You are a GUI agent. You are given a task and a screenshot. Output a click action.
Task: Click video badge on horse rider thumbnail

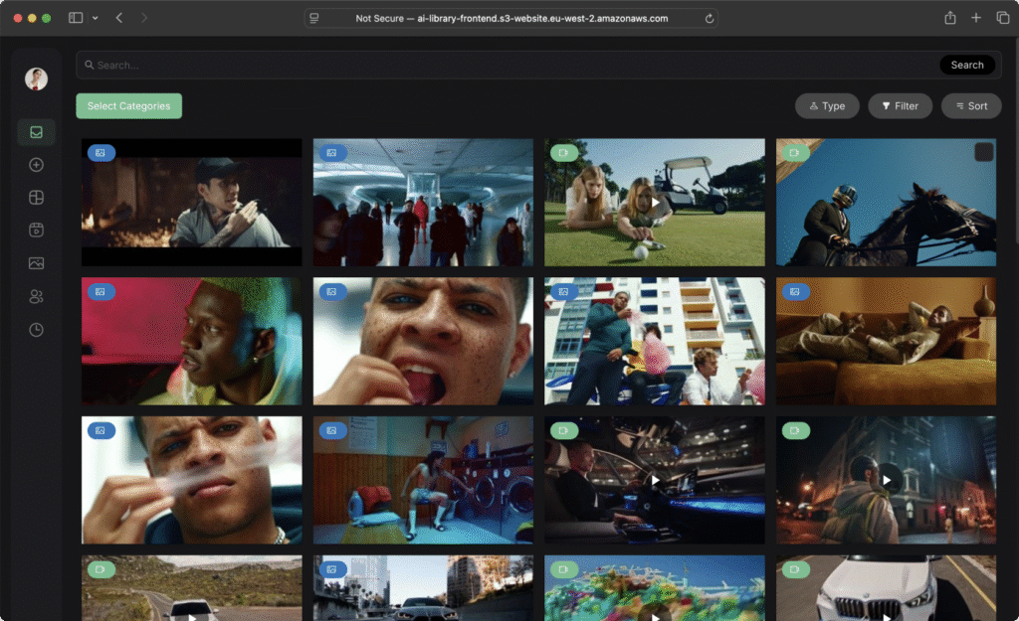795,152
